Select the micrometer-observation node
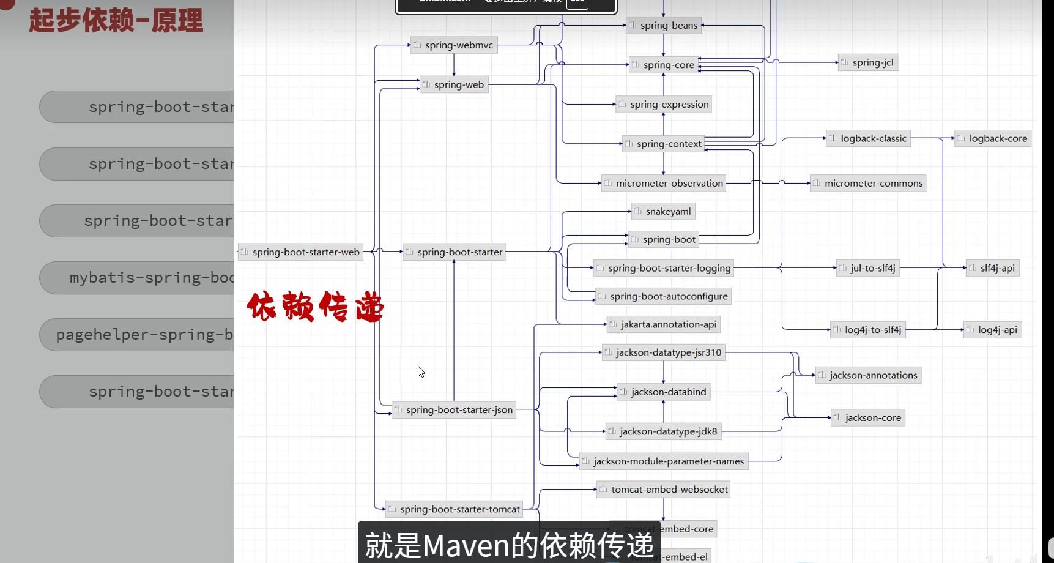This screenshot has height=563, width=1054. (x=664, y=184)
